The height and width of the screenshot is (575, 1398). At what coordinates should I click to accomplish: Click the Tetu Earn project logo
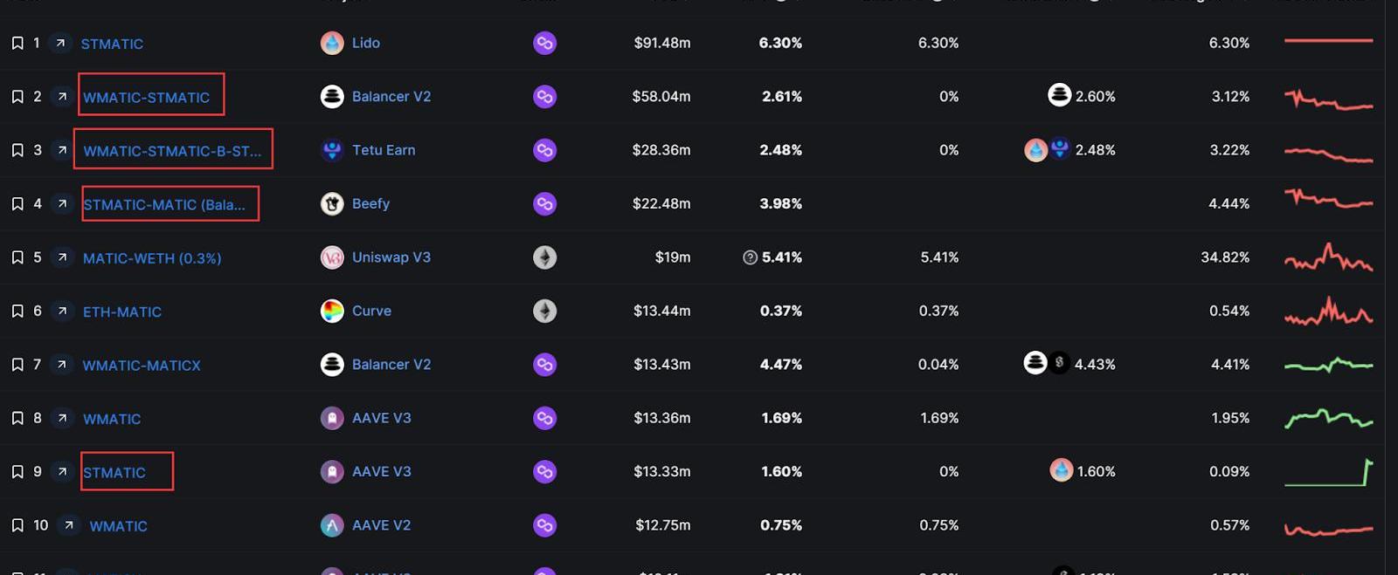(x=332, y=150)
